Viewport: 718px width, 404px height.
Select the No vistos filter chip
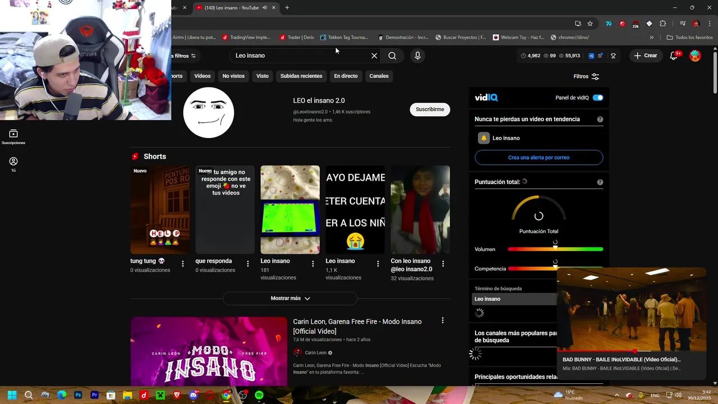[x=233, y=76]
